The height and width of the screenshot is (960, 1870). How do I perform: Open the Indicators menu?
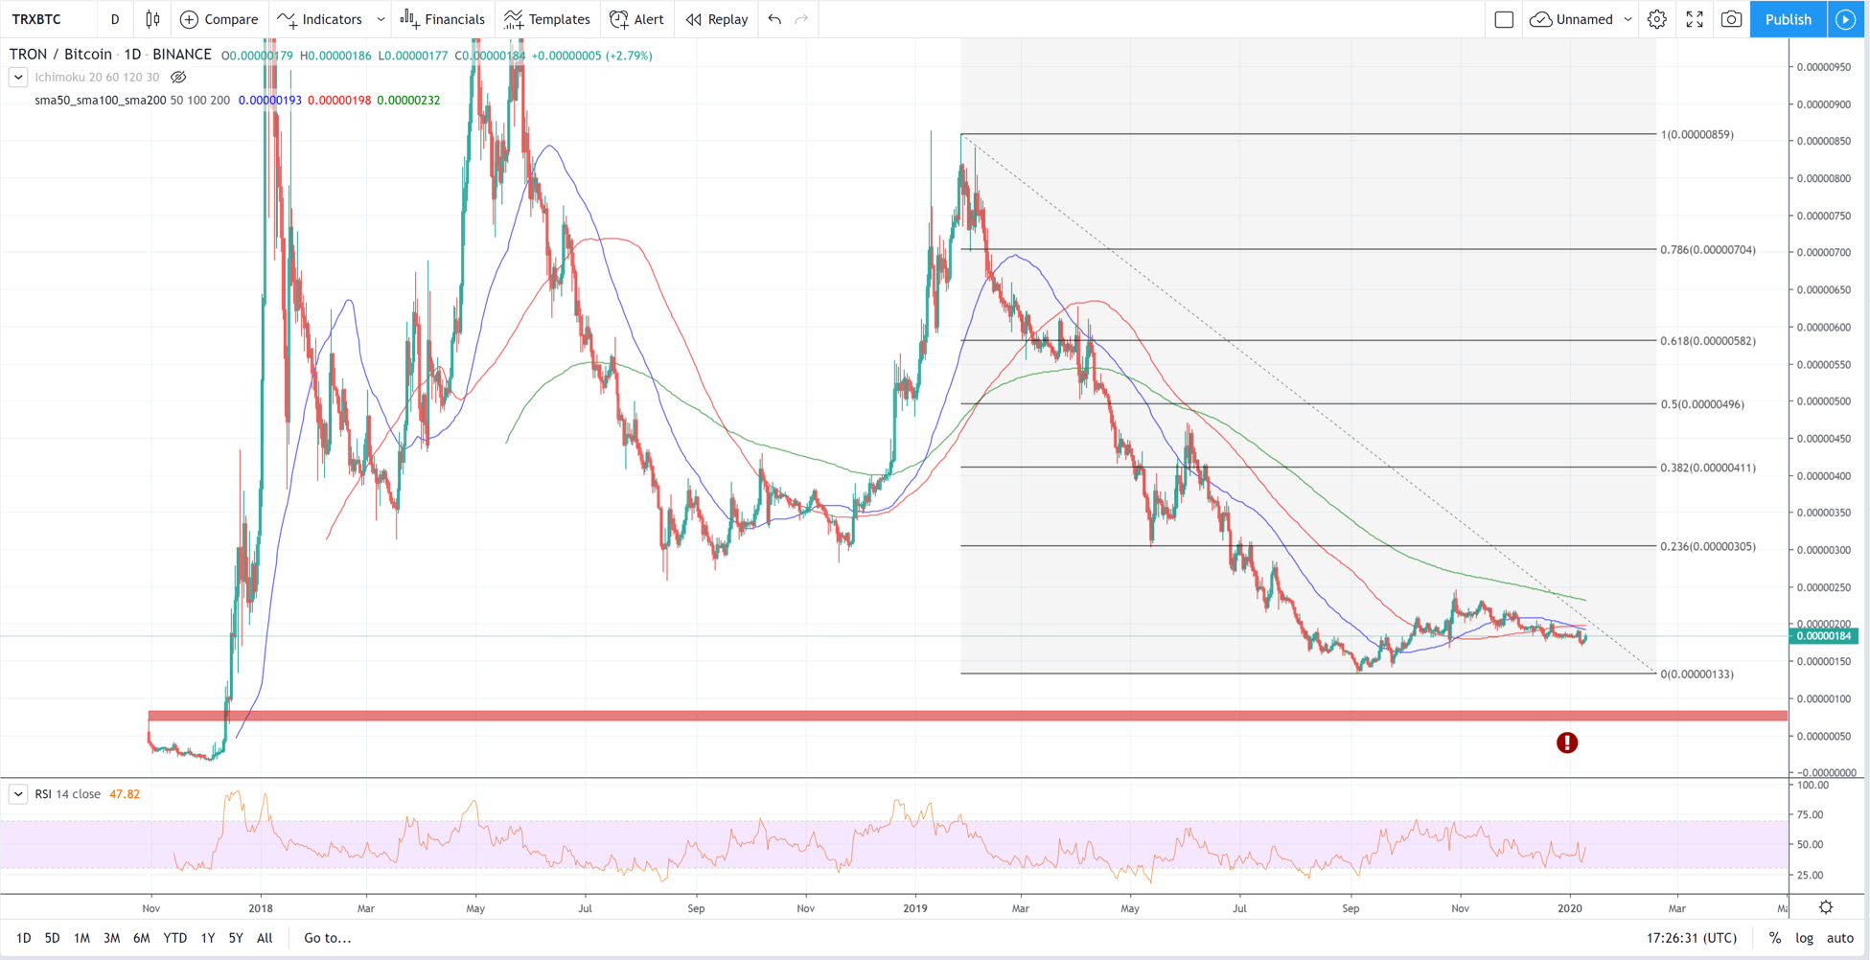click(319, 19)
